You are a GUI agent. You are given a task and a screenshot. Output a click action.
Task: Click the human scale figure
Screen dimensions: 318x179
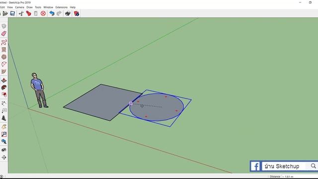point(39,90)
